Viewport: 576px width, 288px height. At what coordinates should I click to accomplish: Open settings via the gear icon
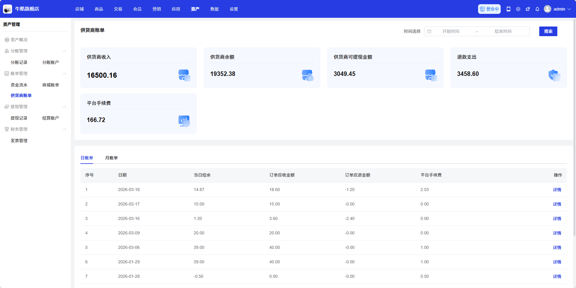(x=518, y=9)
